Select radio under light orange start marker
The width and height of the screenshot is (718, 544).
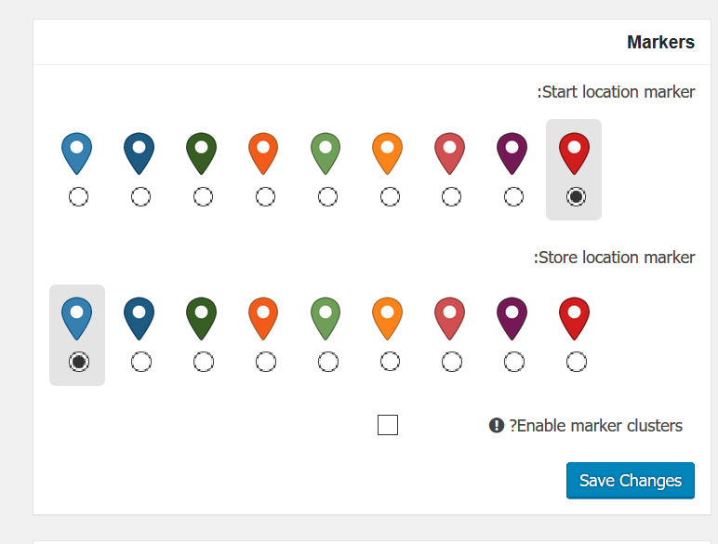coord(390,197)
